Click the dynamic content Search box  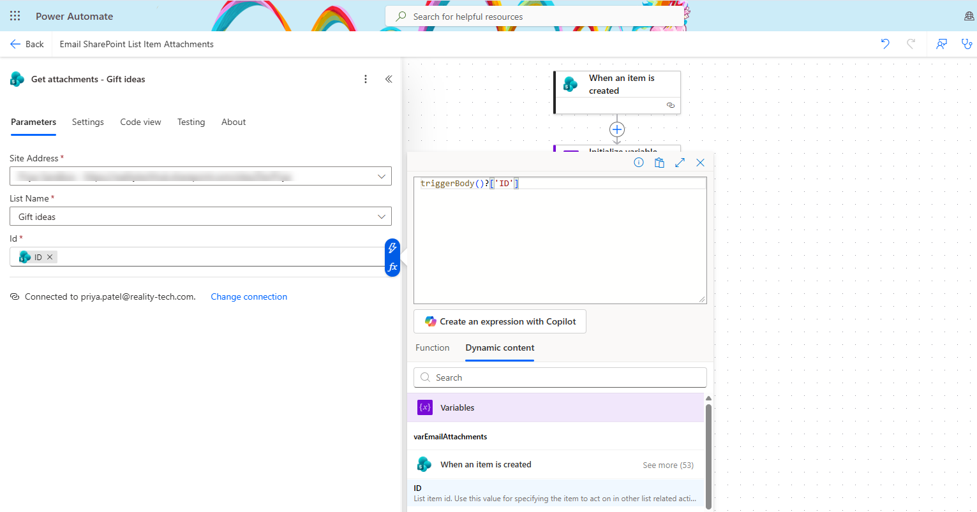pyautogui.click(x=560, y=377)
